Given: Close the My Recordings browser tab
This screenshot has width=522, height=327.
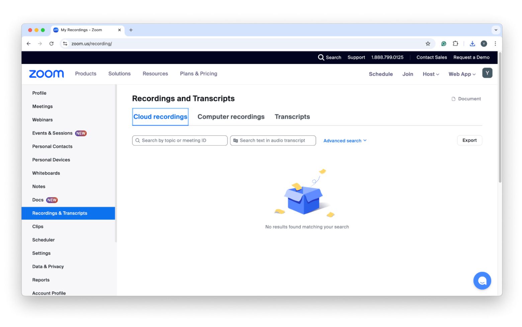Looking at the screenshot, I should pyautogui.click(x=119, y=30).
